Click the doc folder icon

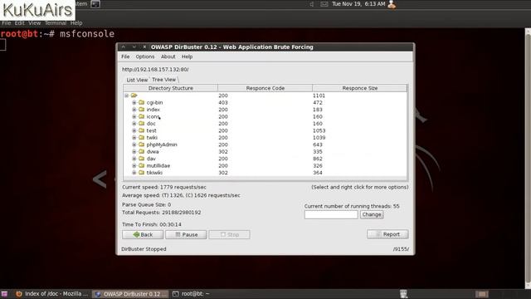point(142,124)
